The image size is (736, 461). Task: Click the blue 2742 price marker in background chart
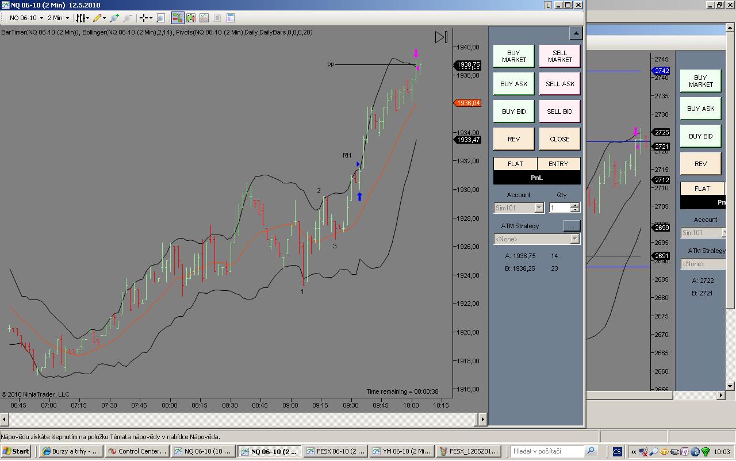661,71
